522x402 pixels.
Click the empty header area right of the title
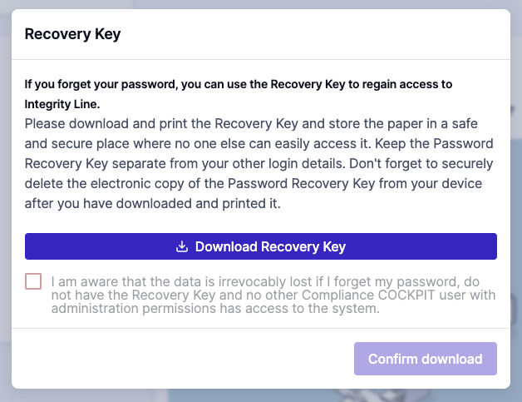[332, 34]
